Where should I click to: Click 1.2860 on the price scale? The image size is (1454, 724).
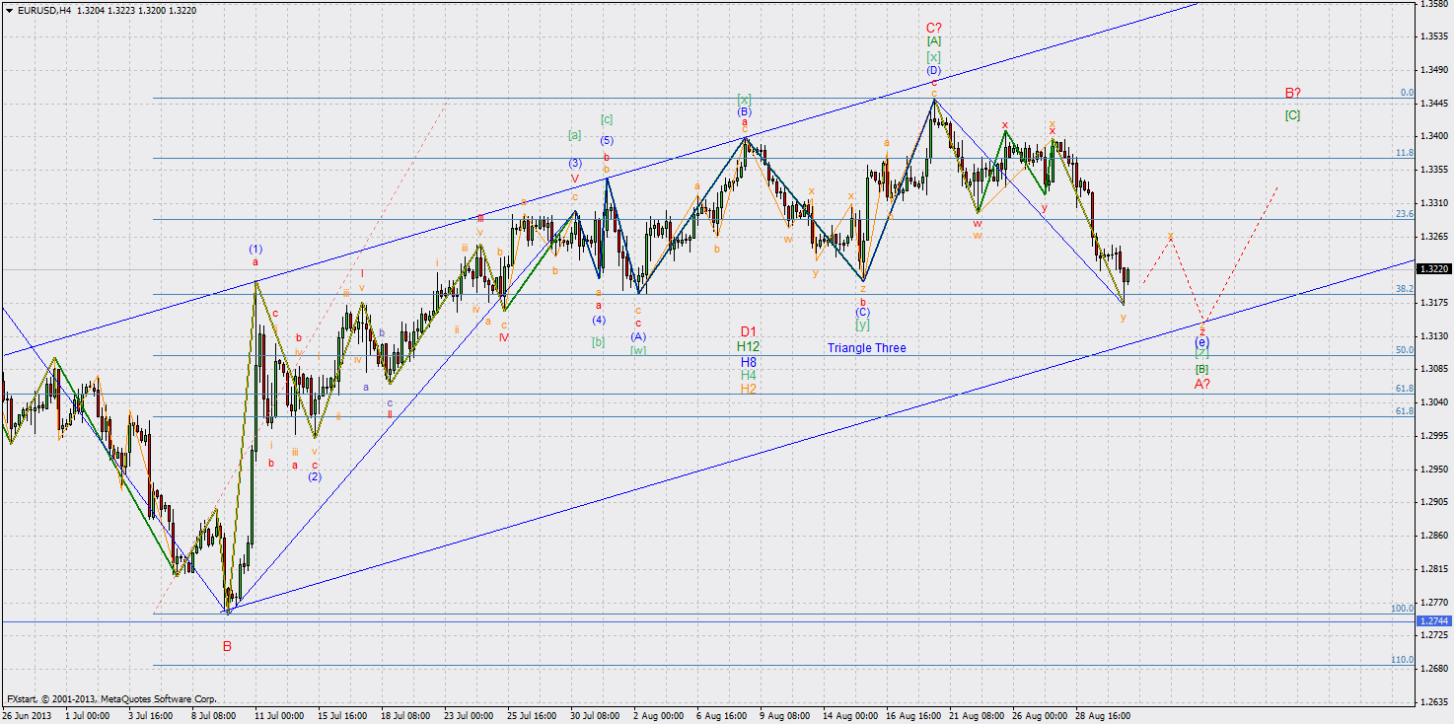point(1433,536)
